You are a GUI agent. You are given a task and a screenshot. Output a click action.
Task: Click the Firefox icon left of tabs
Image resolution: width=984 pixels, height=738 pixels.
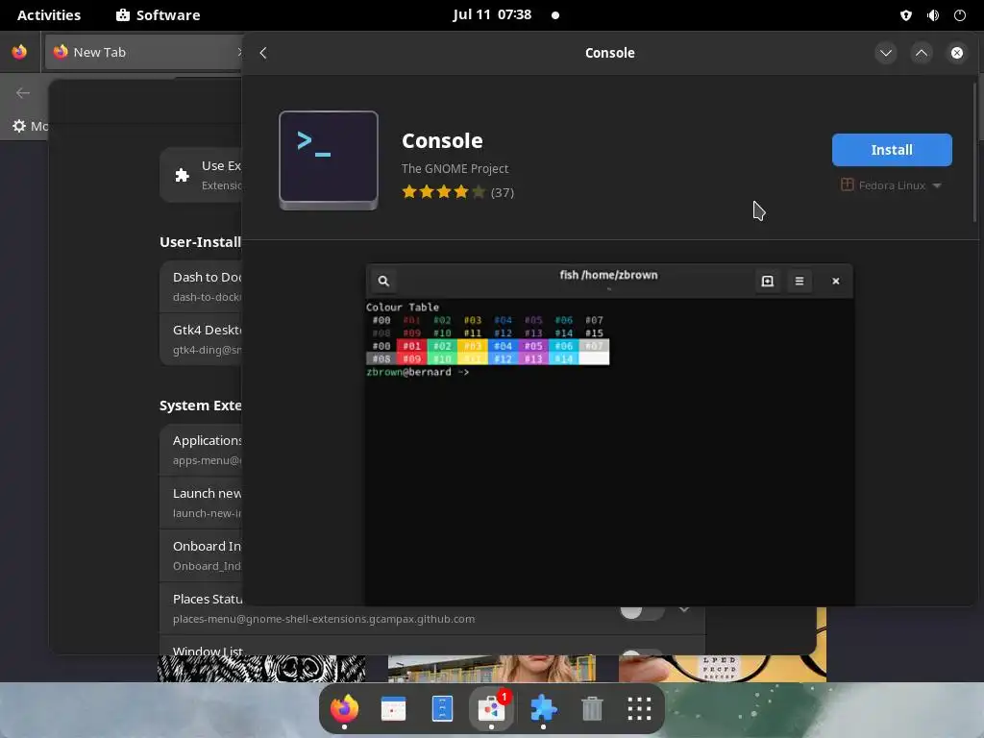pos(19,52)
